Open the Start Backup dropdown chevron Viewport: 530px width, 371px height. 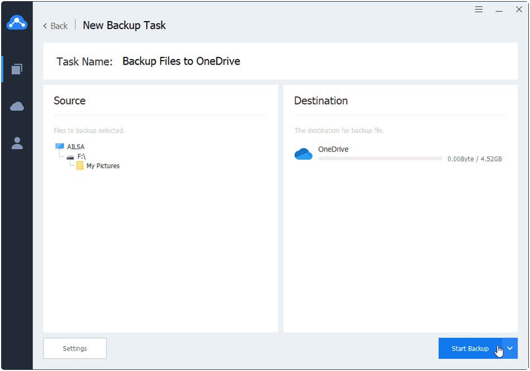(x=509, y=348)
